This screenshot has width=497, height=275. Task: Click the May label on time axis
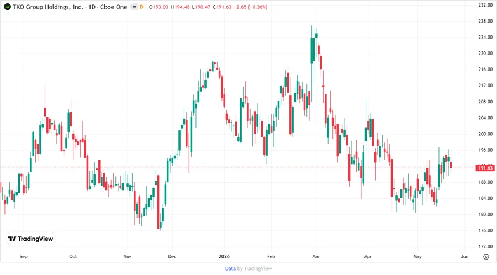[x=417, y=257]
